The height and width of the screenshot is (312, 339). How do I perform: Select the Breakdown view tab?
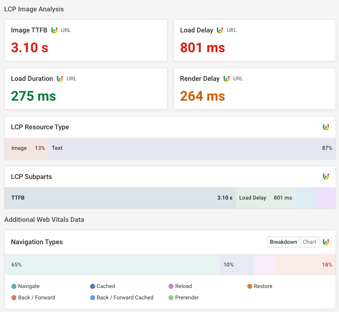pyautogui.click(x=283, y=242)
